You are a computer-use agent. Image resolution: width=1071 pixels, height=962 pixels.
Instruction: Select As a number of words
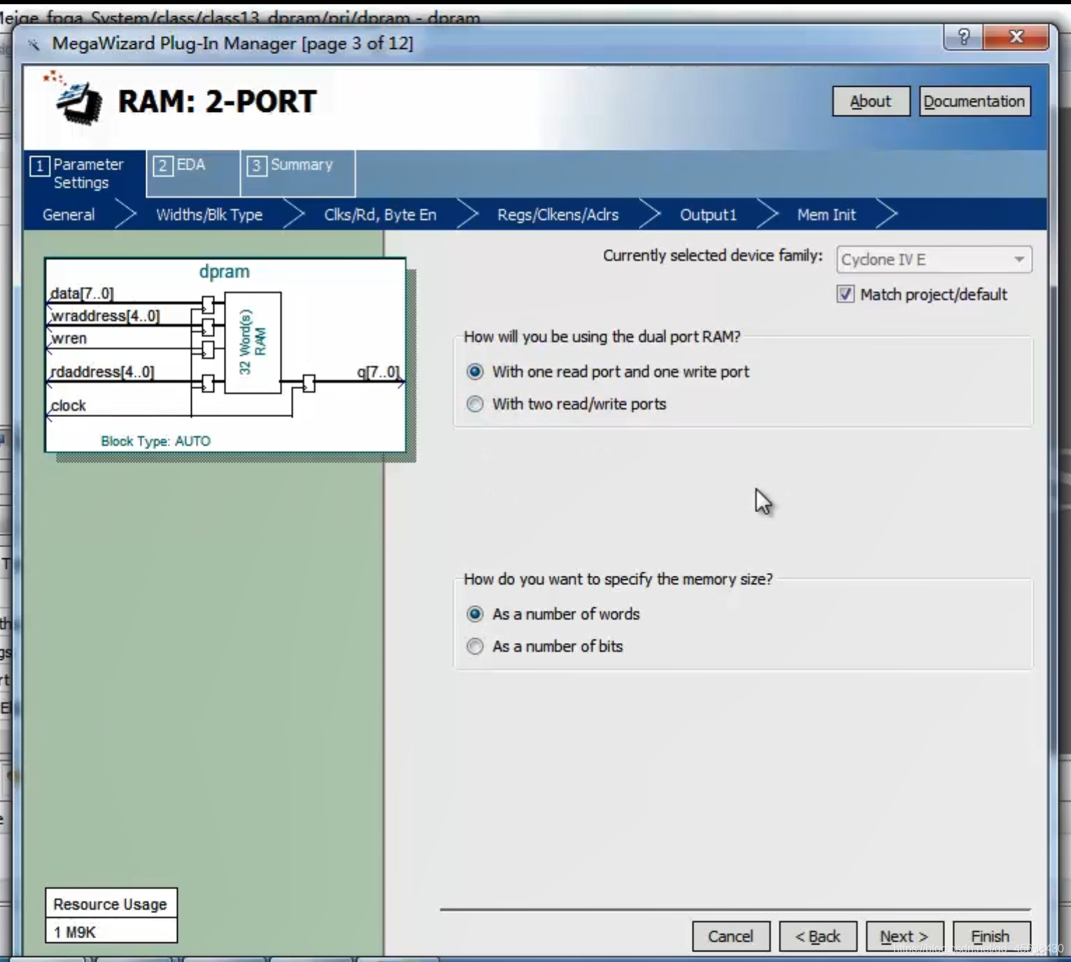(x=475, y=614)
